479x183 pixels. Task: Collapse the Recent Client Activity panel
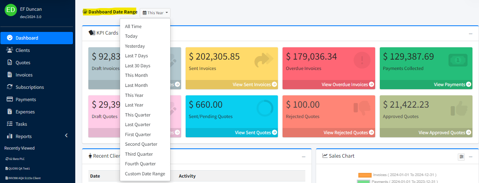coord(303,157)
